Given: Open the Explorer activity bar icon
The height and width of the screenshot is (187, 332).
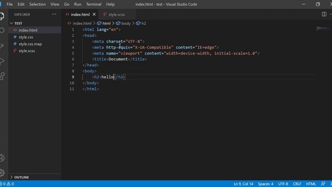Looking at the screenshot, I should [x=2, y=16].
